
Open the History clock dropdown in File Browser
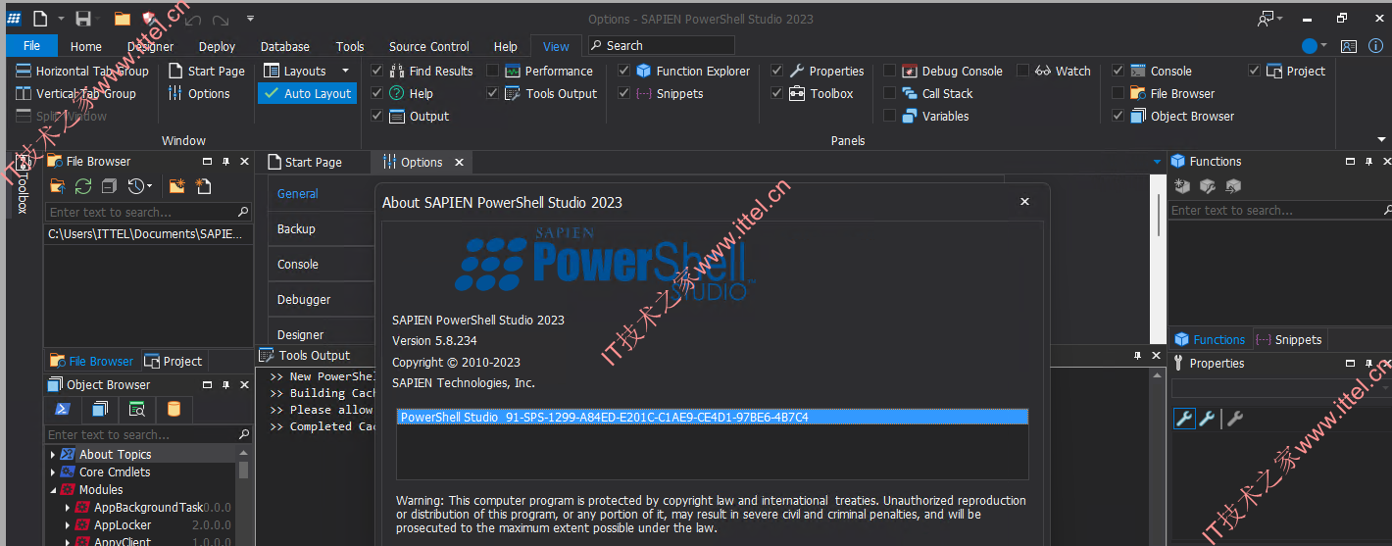[x=140, y=186]
